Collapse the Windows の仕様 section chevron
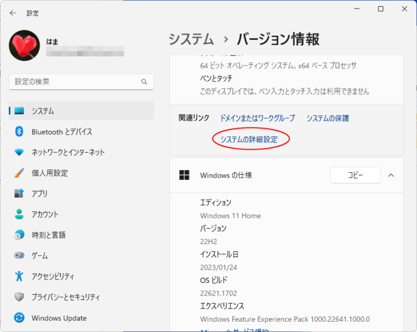The width and height of the screenshot is (417, 332). pos(391,175)
